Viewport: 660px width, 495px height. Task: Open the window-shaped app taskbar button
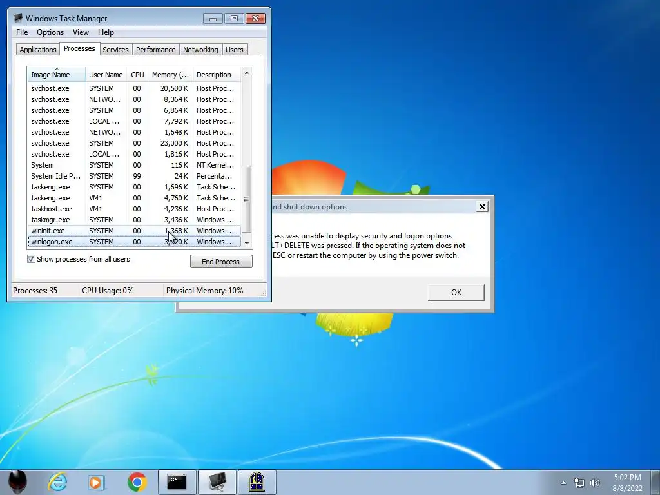tap(257, 482)
